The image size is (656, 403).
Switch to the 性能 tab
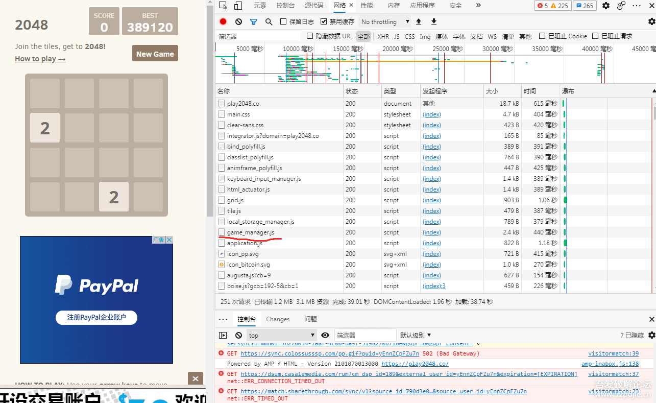coord(367,6)
